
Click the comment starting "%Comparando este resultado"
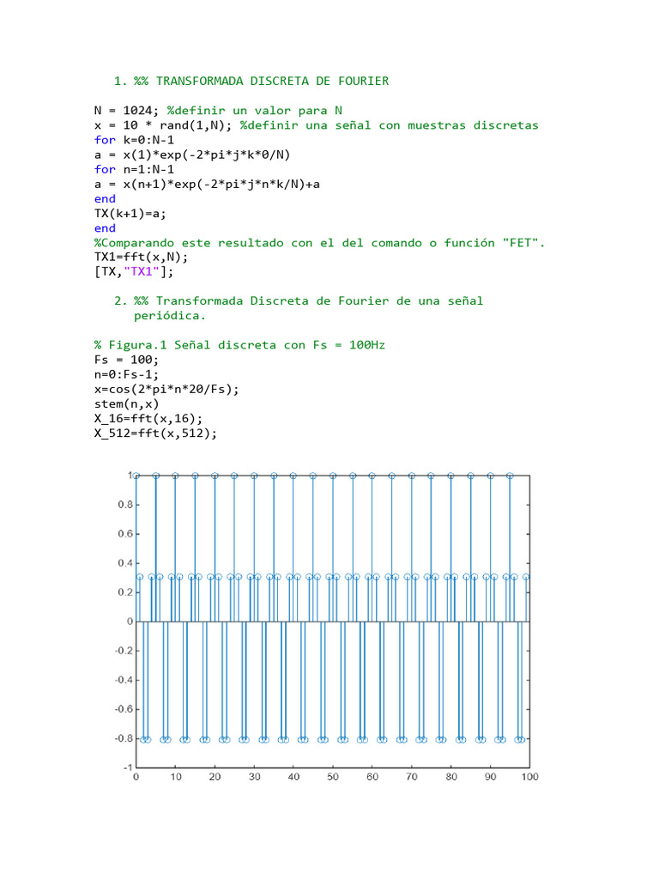tap(320, 243)
